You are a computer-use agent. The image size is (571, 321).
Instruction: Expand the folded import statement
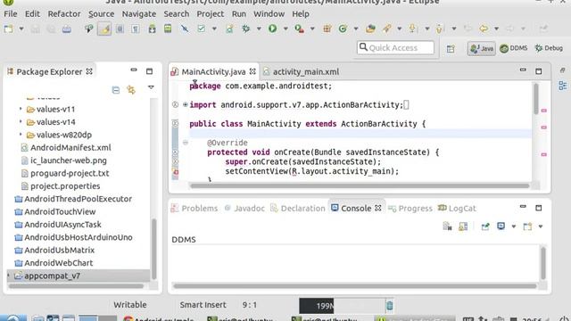pos(185,105)
